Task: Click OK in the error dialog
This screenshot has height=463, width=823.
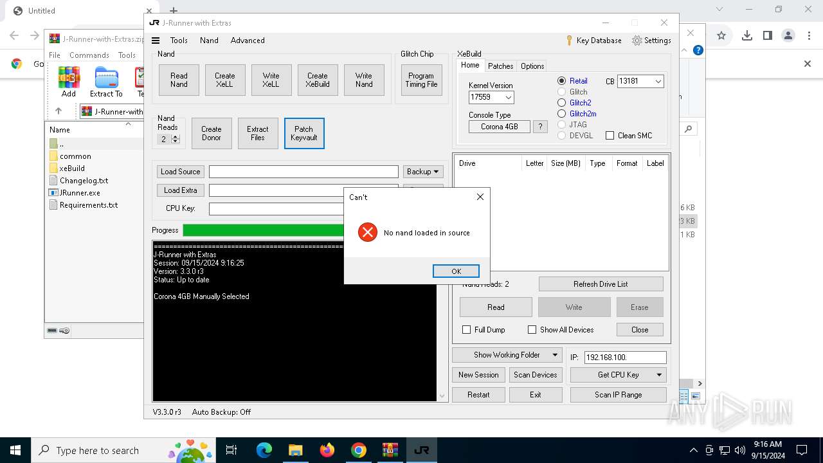Action: click(x=456, y=271)
